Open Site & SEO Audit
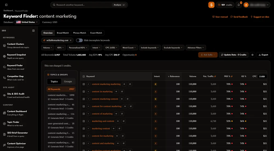Image resolution: width=274 pixels, height=151 pixels. (x=18, y=95)
